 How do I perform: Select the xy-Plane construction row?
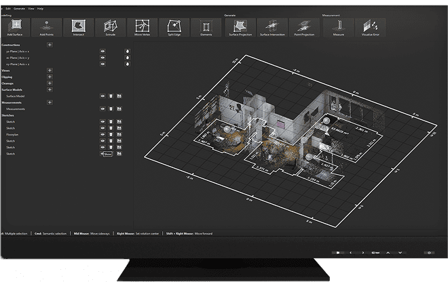pyautogui.click(x=18, y=64)
